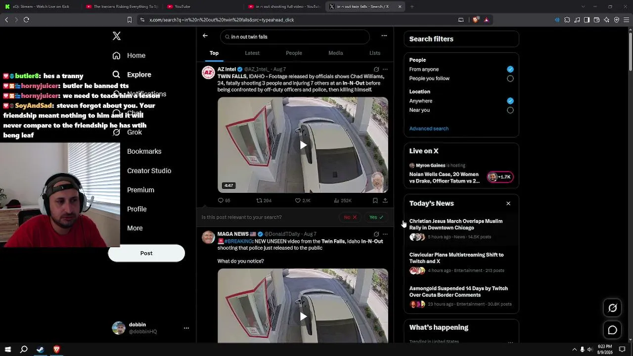Open the floating Grok button
Image resolution: width=633 pixels, height=356 pixels.
pos(612,308)
